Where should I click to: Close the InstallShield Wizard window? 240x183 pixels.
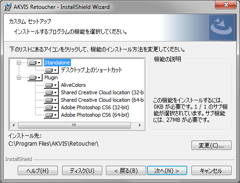pos(226,5)
